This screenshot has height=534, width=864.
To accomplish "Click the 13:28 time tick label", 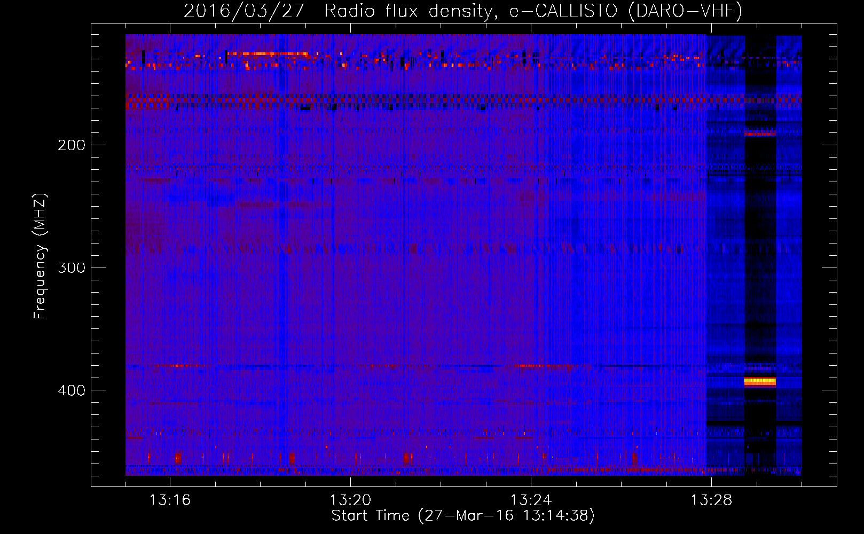I will pos(711,500).
